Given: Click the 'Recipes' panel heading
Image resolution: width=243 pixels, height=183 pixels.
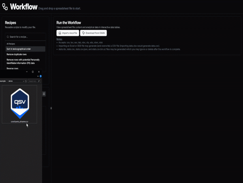Looking at the screenshot, I should [x=11, y=23].
